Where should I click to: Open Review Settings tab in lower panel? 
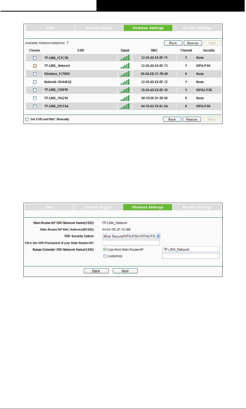click(x=197, y=207)
